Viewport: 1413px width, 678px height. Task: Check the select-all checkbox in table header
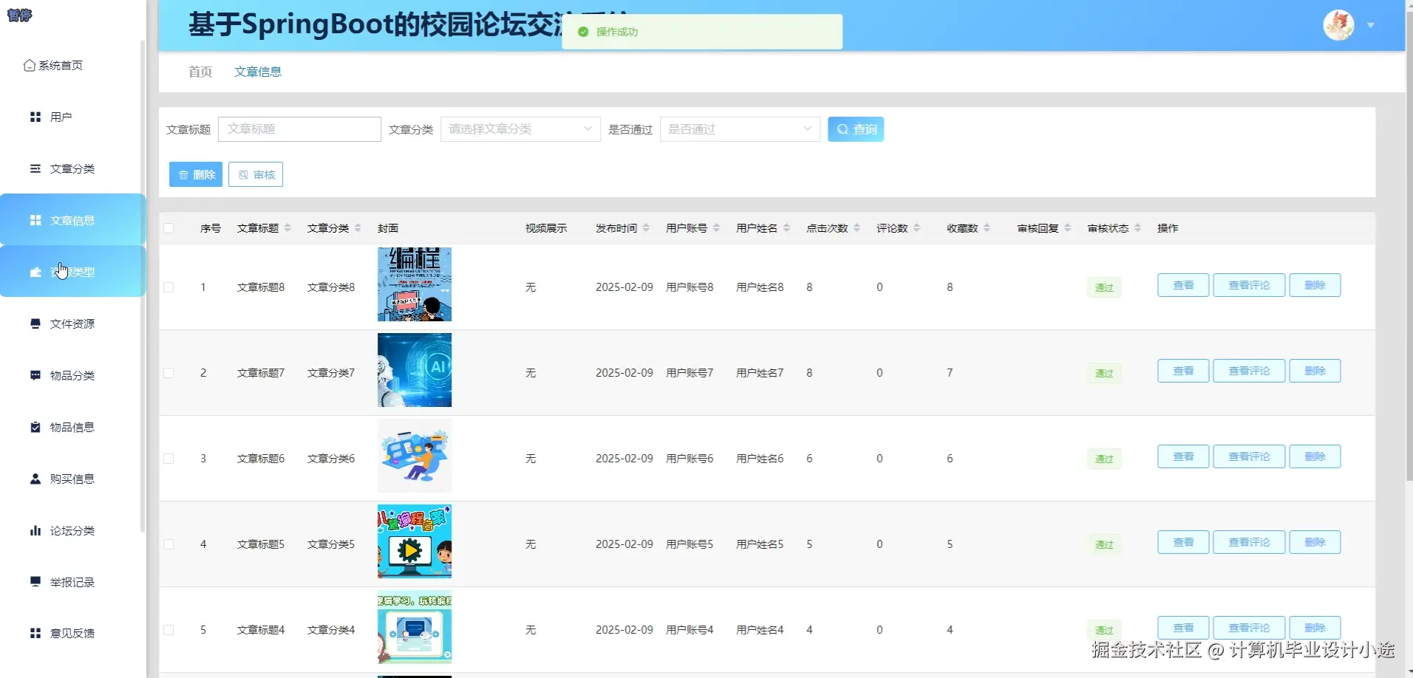168,227
